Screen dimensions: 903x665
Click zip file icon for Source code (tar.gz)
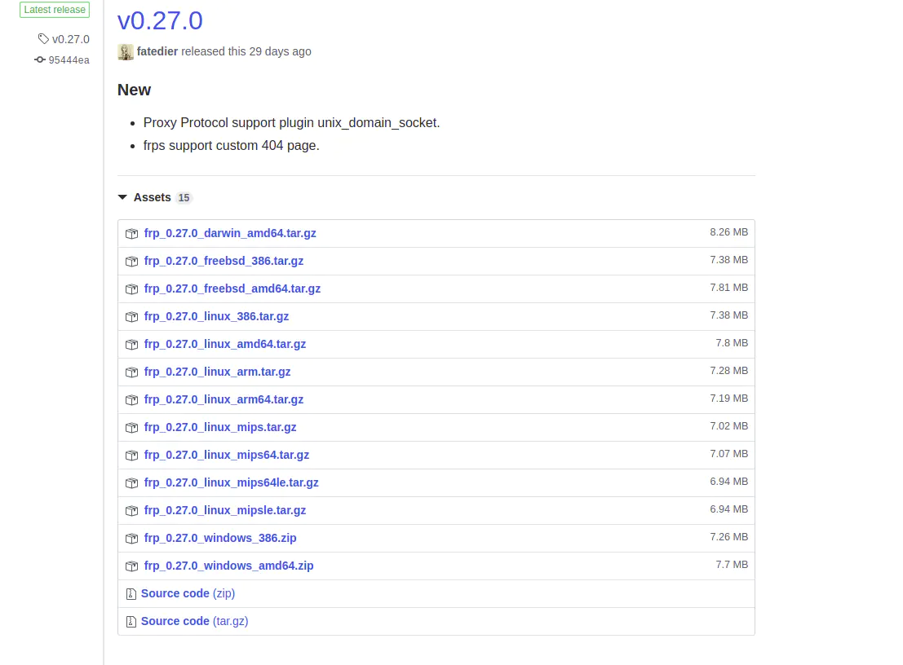click(x=131, y=621)
